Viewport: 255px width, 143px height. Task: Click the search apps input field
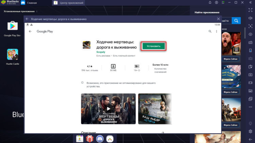(226, 21)
